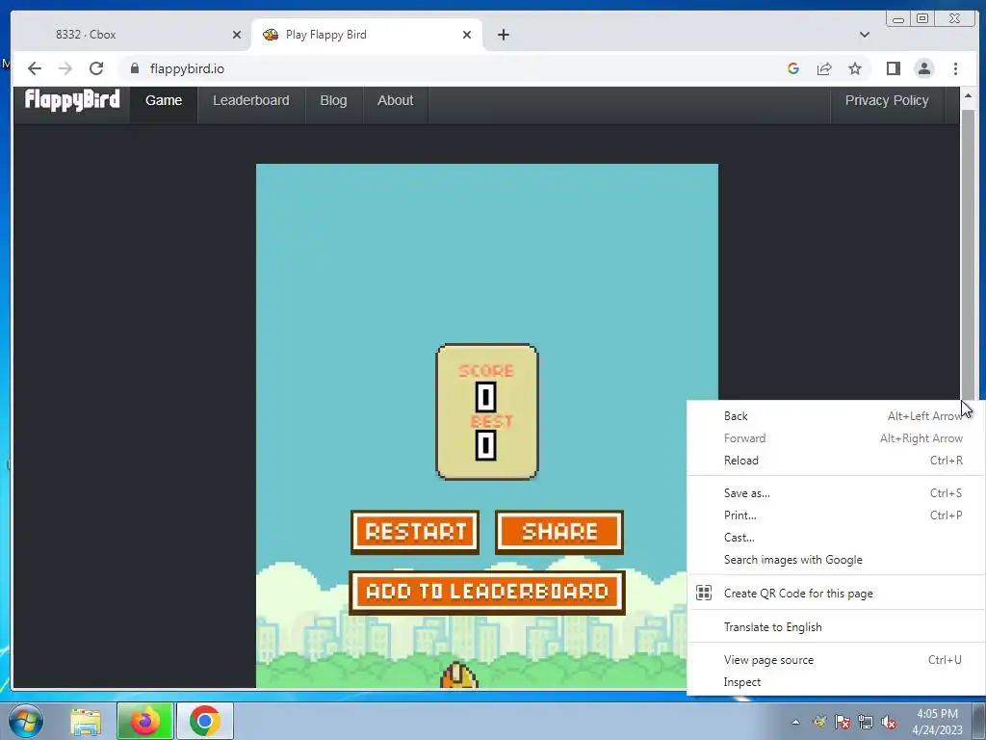Open the share page icon
986x740 pixels.
824,68
